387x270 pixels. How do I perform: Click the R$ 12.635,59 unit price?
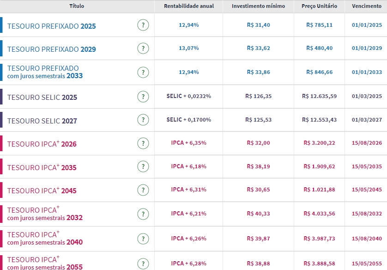[x=319, y=96]
